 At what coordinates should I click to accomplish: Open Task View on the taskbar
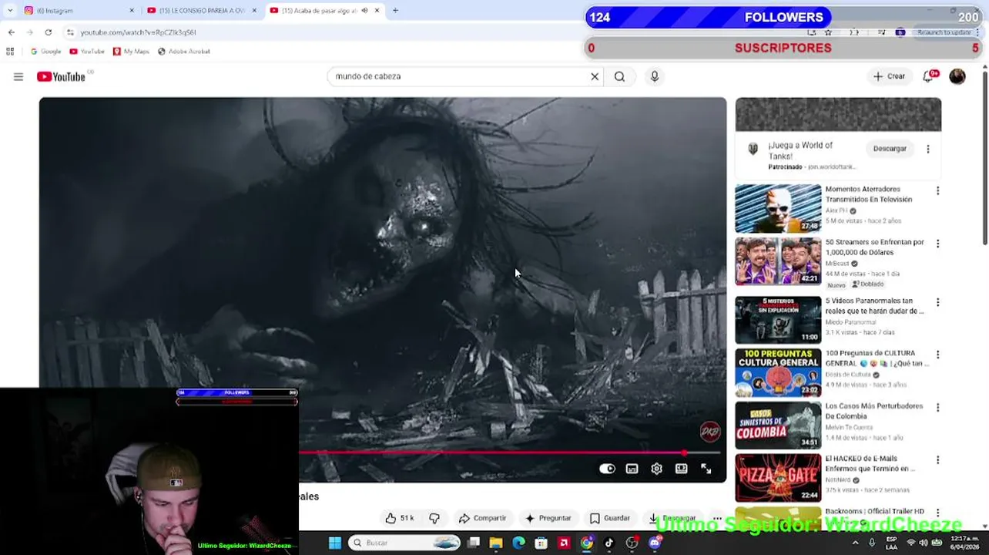pos(474,543)
